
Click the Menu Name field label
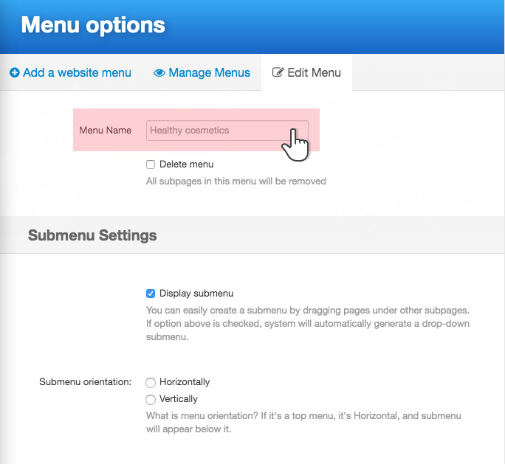(x=105, y=131)
